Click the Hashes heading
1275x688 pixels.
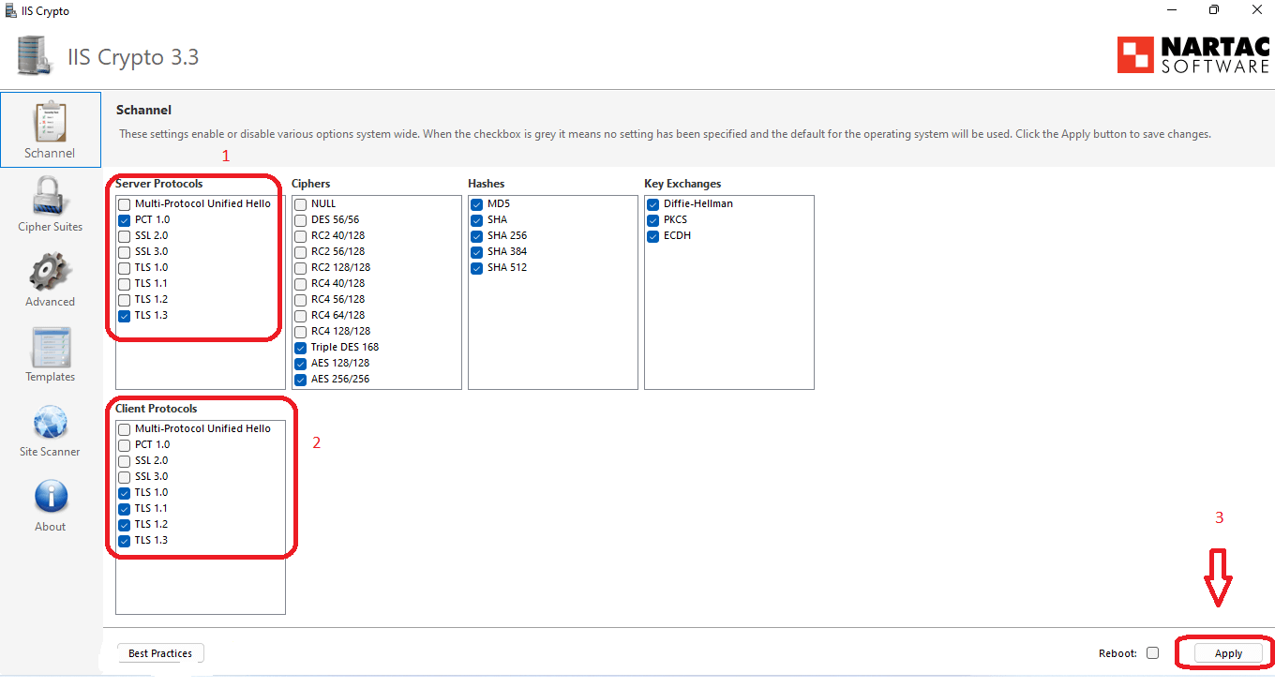tap(487, 184)
